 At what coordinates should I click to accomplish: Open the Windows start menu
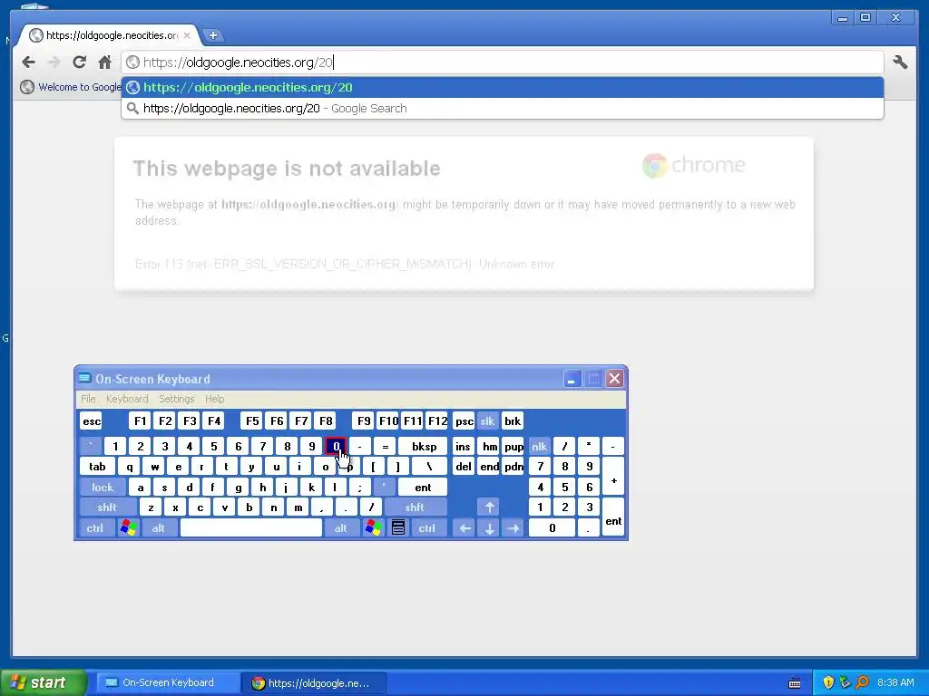pos(43,682)
